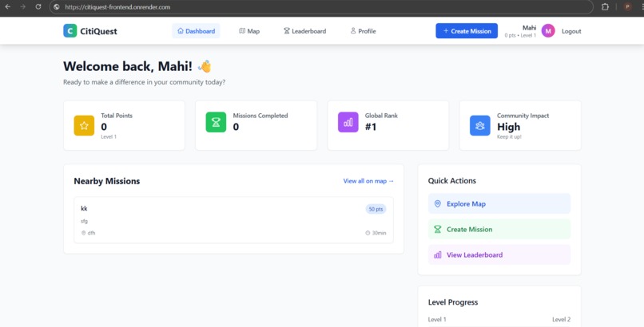Go back in the browser

(7, 7)
